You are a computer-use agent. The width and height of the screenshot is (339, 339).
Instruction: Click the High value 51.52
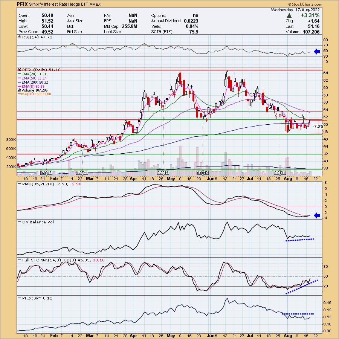coord(47,21)
